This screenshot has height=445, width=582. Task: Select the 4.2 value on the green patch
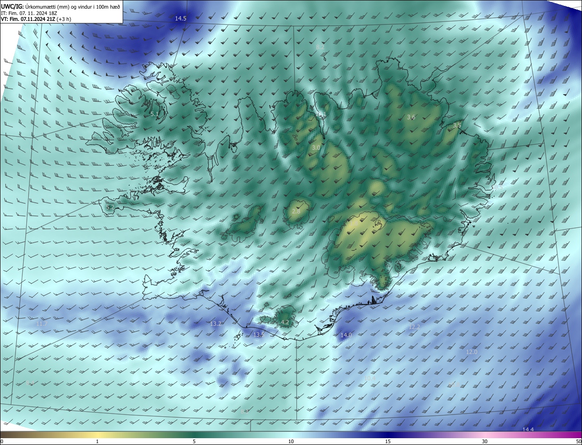(285, 323)
